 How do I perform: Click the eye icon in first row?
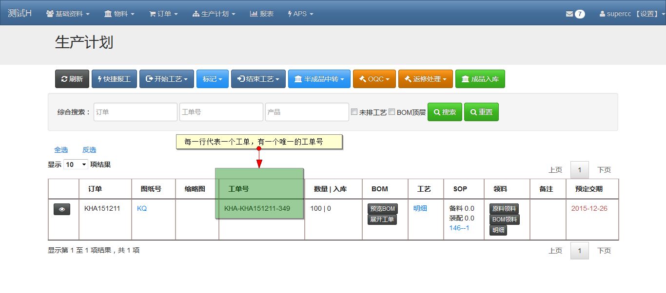pyautogui.click(x=62, y=209)
